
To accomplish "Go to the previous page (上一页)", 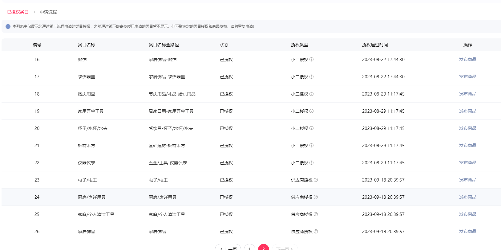I will click(228, 248).
